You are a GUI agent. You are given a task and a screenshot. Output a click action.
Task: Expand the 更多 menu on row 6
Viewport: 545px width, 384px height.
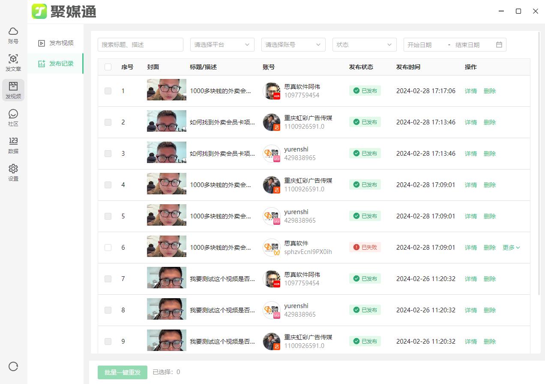pyautogui.click(x=511, y=247)
